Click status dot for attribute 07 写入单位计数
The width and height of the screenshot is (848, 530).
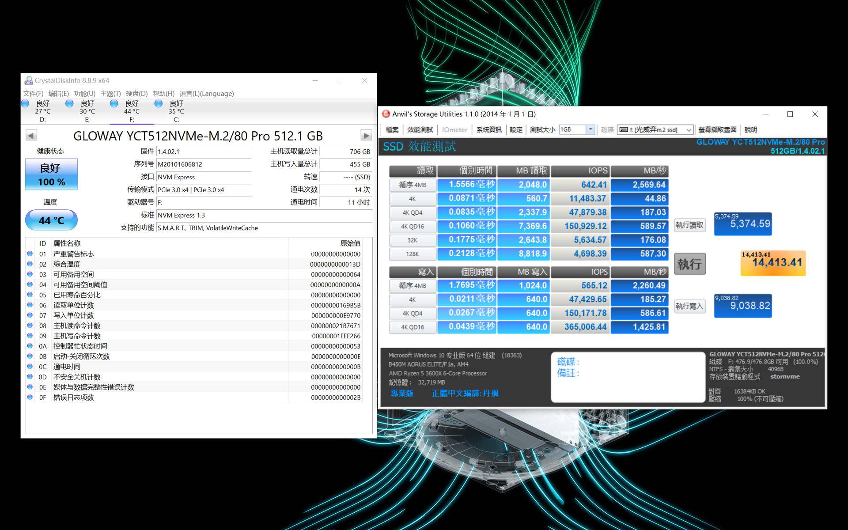(x=30, y=315)
